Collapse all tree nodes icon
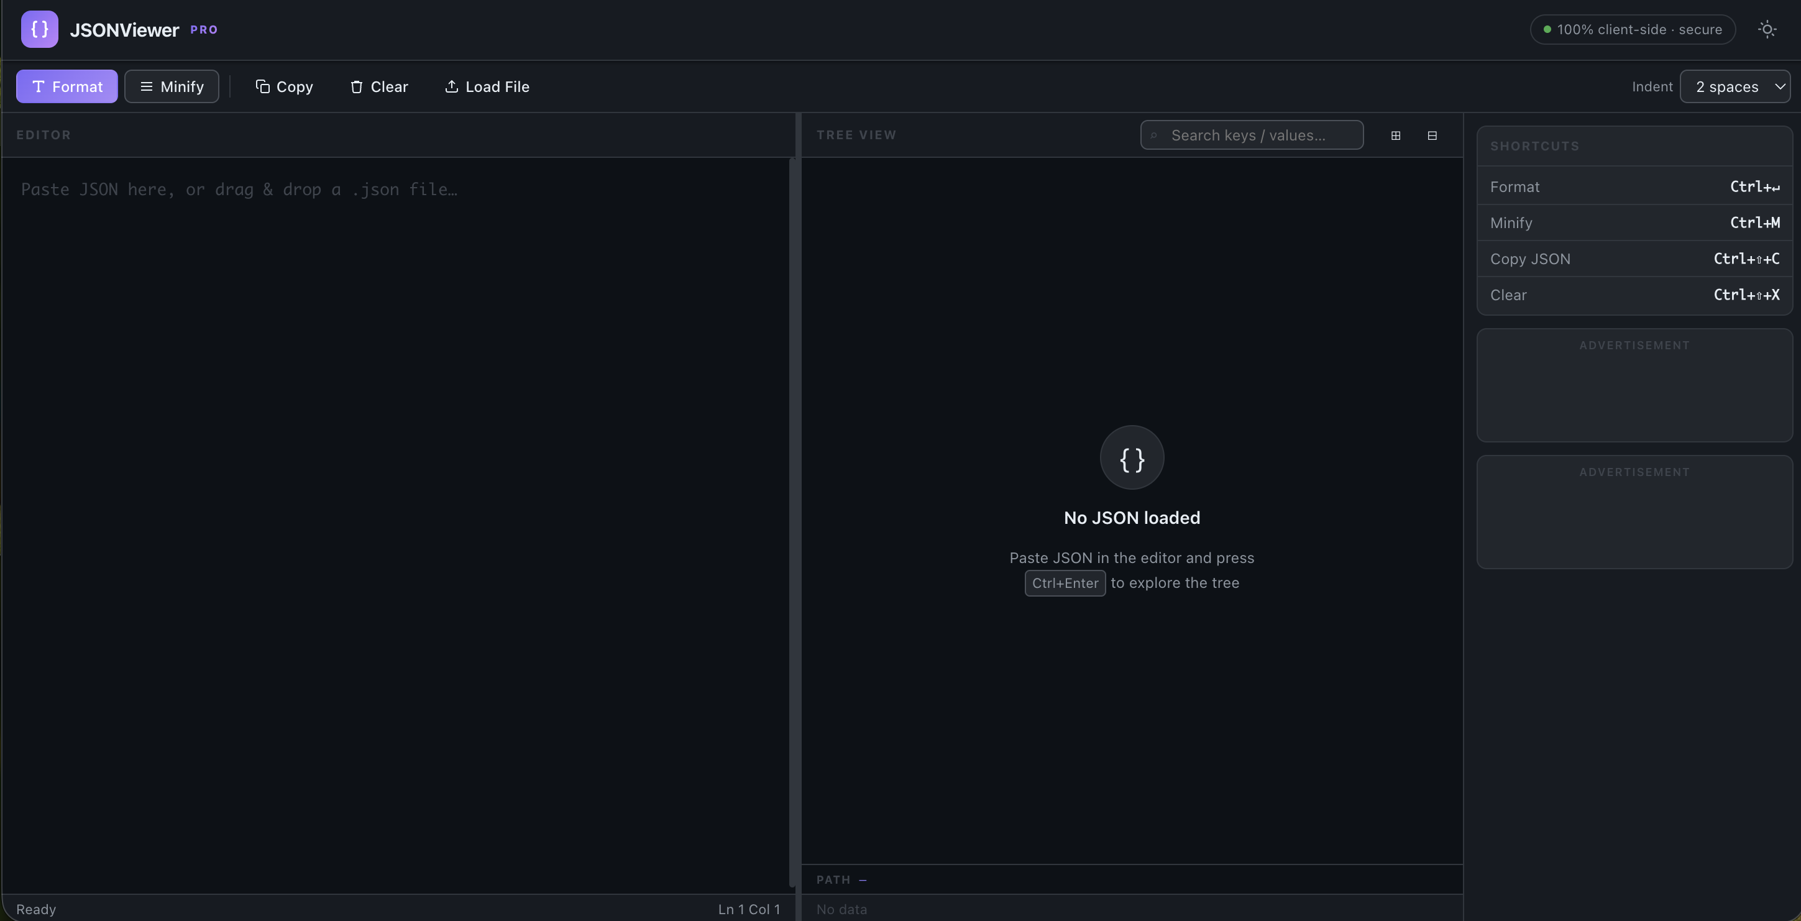 pos(1432,135)
